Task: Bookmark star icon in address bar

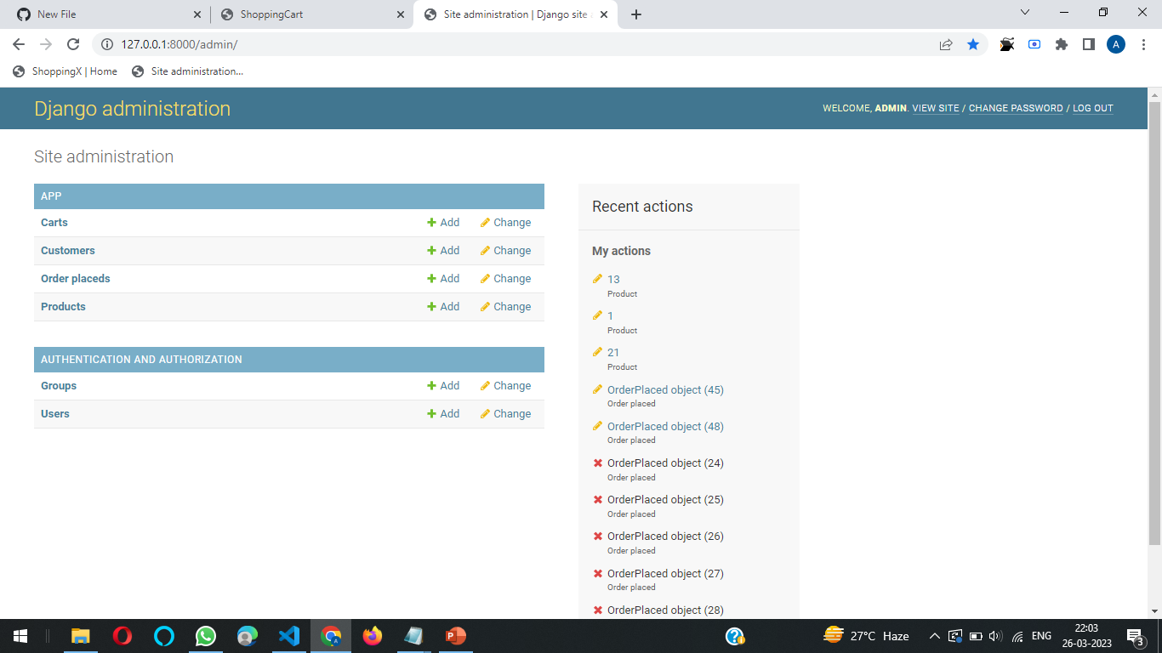Action: 973,44
